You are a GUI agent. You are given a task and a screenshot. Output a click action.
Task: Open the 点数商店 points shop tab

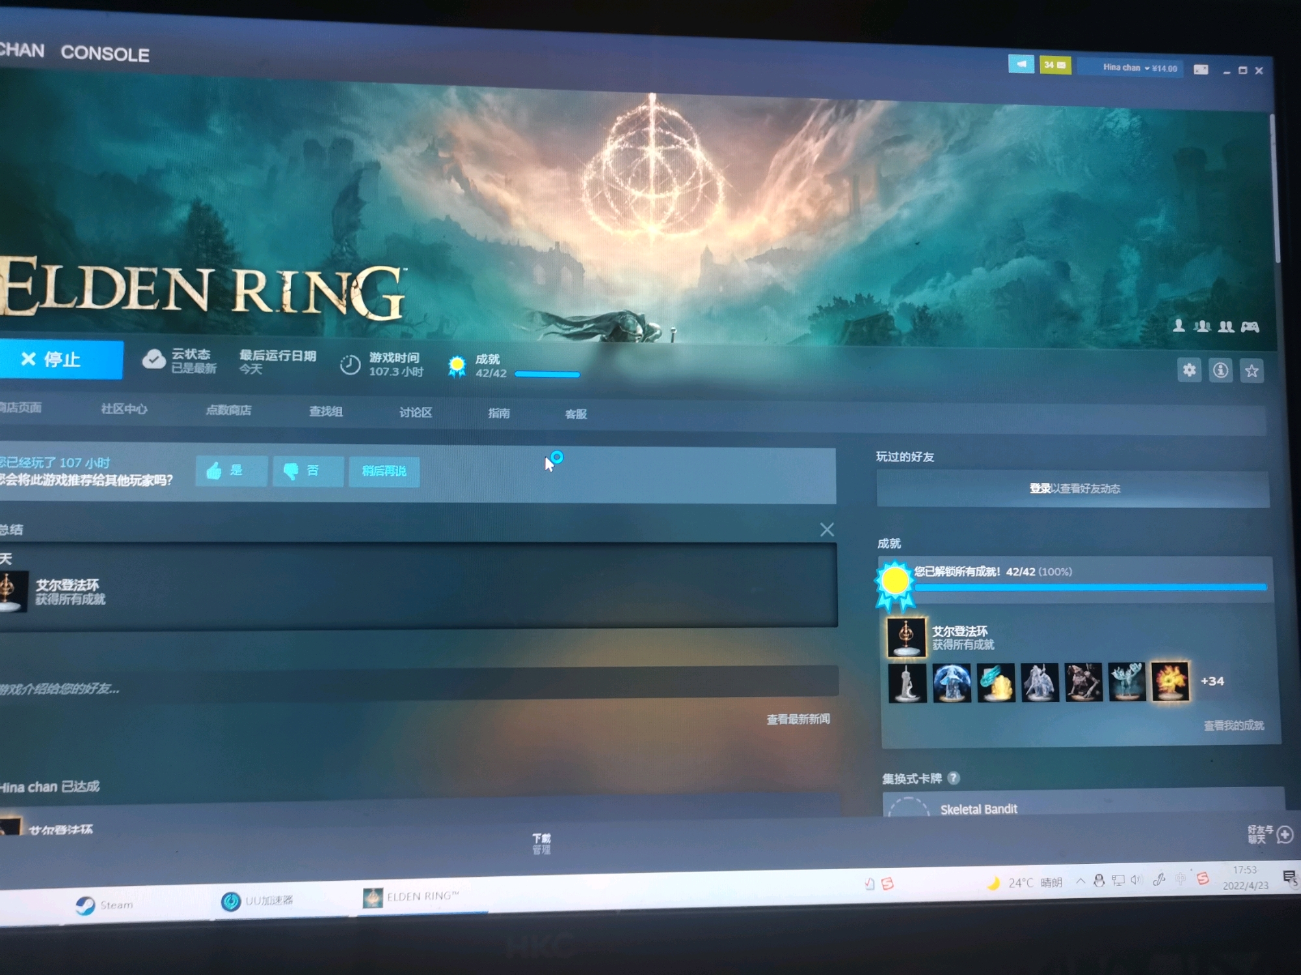click(228, 410)
